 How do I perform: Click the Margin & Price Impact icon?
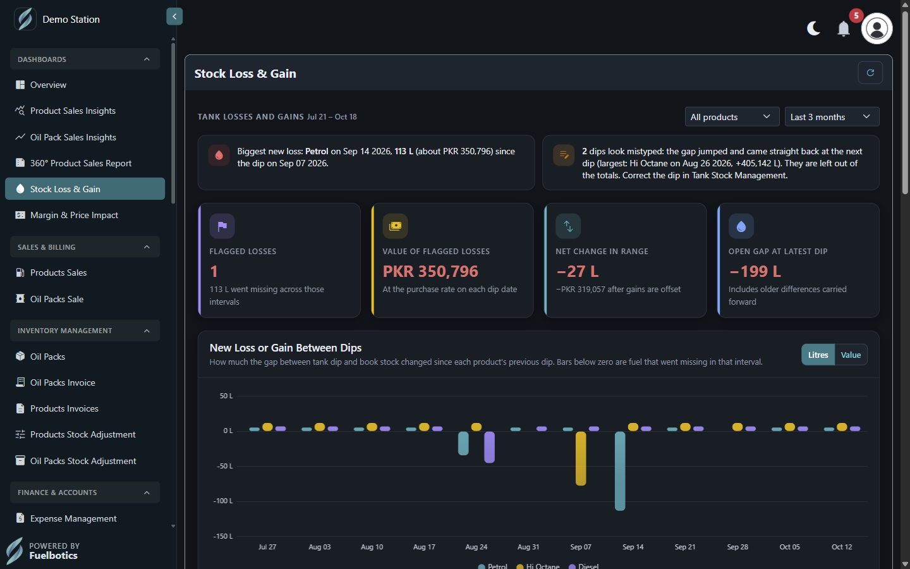tap(20, 215)
